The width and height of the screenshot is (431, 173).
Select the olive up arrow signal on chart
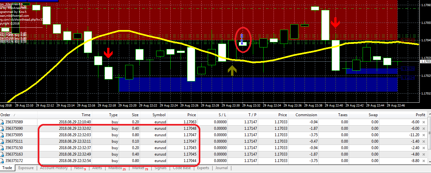pyautogui.click(x=232, y=71)
